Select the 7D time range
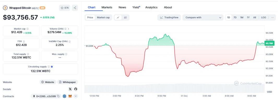Image resolution: width=278 pixels, height=100 pixels. tap(235, 17)
